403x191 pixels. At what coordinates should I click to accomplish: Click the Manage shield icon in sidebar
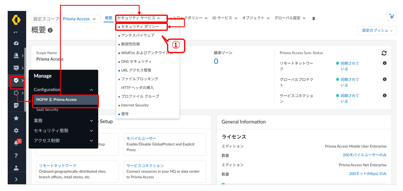[x=16, y=81]
